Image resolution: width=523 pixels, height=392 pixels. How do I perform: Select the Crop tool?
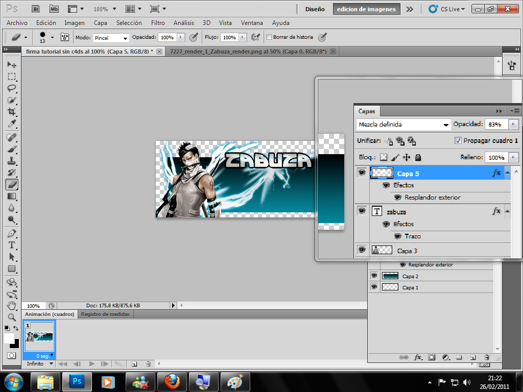12,112
